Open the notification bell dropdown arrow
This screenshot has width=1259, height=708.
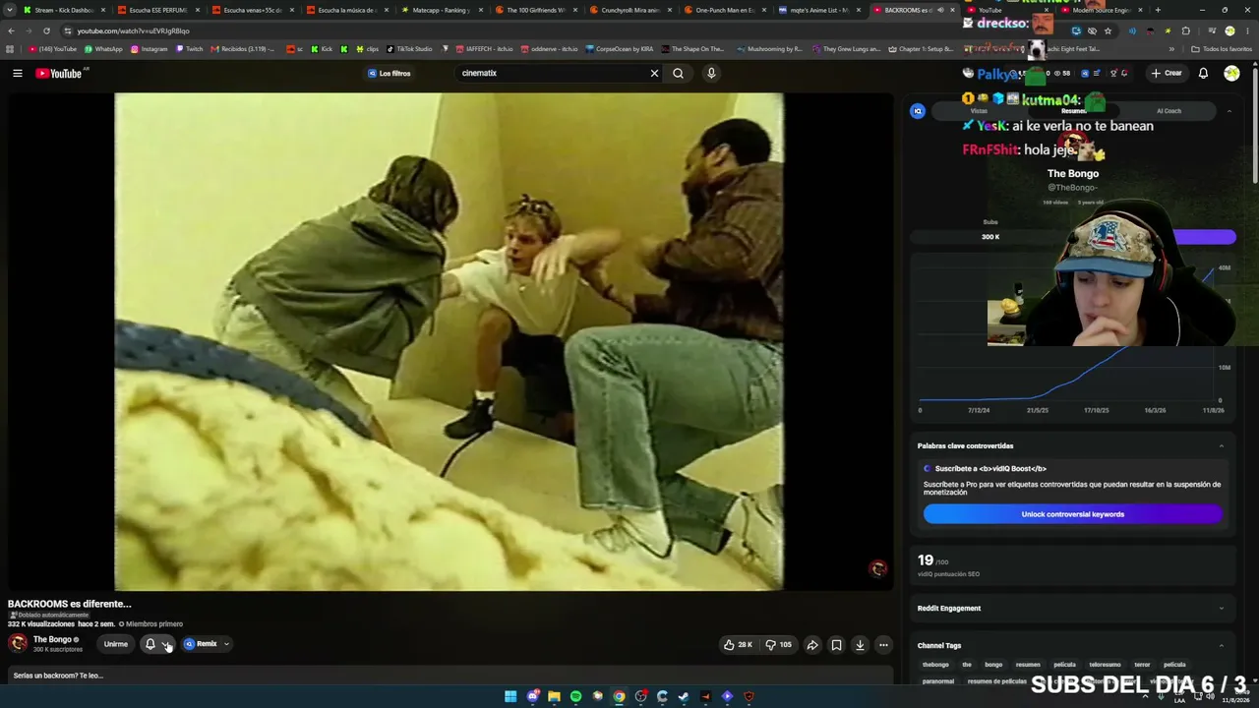coord(166,644)
